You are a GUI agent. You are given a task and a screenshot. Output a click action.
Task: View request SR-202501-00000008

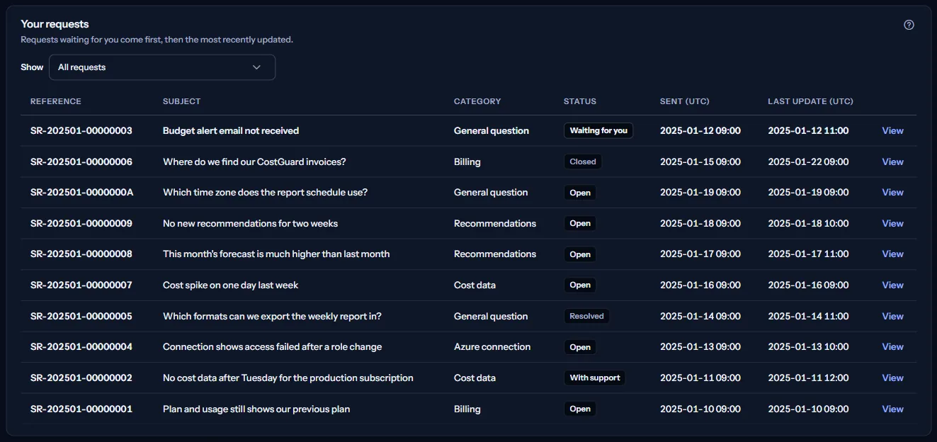[892, 254]
